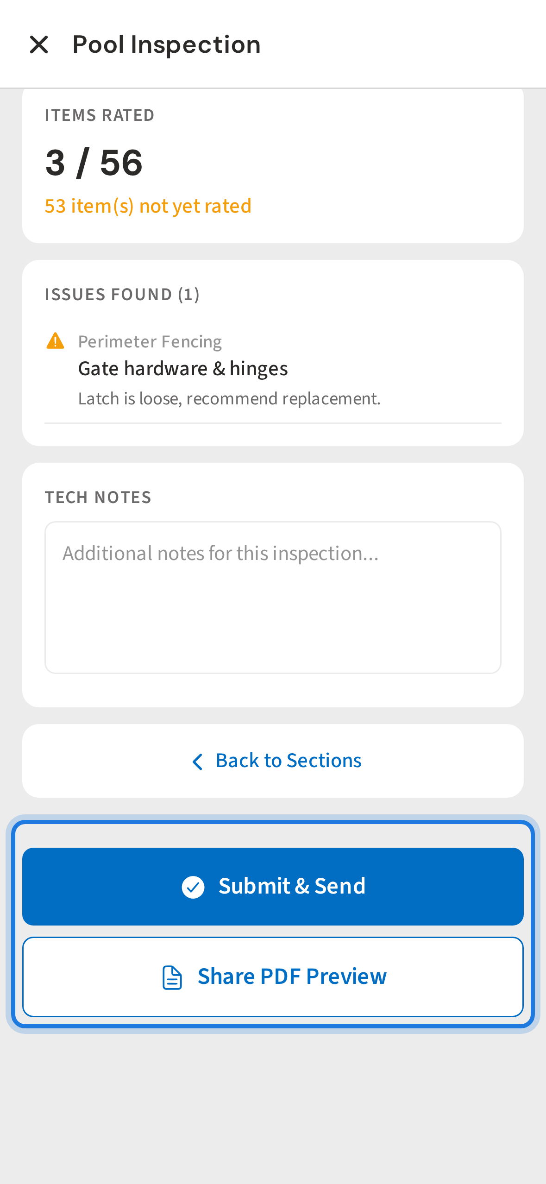Click the PDF document icon
546x1184 pixels.
pyautogui.click(x=172, y=977)
